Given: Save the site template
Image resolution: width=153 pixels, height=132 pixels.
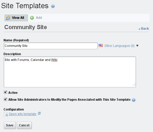Looking at the screenshot, I should pyautogui.click(x=10, y=125).
